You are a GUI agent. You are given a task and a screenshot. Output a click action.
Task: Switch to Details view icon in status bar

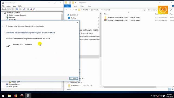tap(170, 89)
